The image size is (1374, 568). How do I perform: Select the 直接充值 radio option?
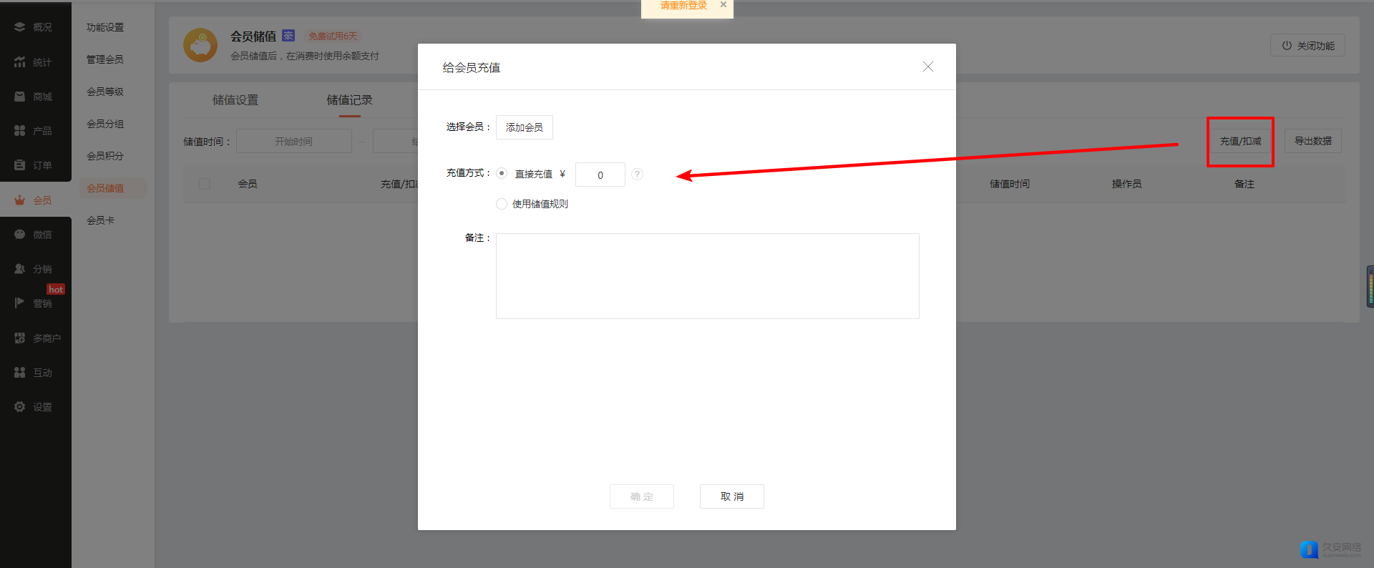[502, 174]
